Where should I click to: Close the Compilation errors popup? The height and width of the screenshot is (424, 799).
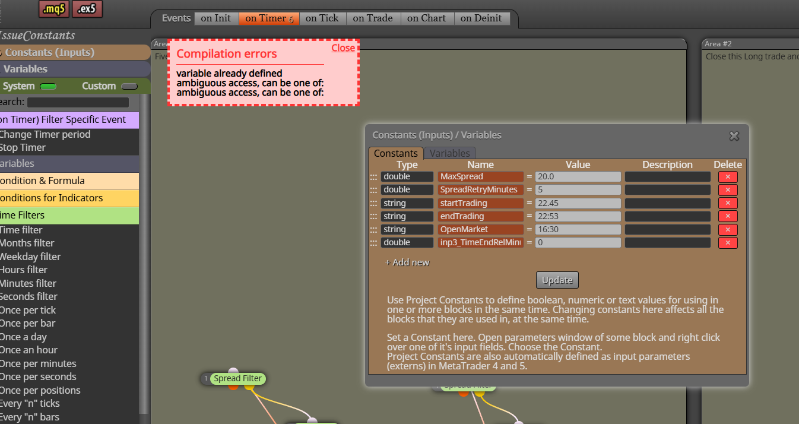343,48
